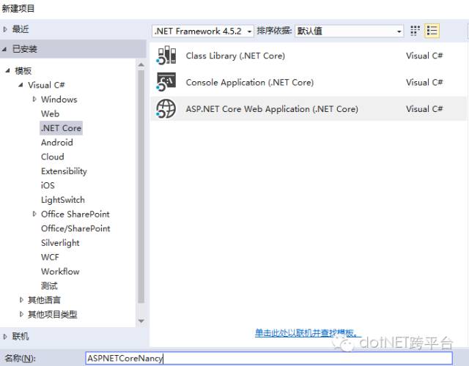This screenshot has height=366, width=469.
Task: Click the tree scrollbar down arrow
Action: (141, 321)
